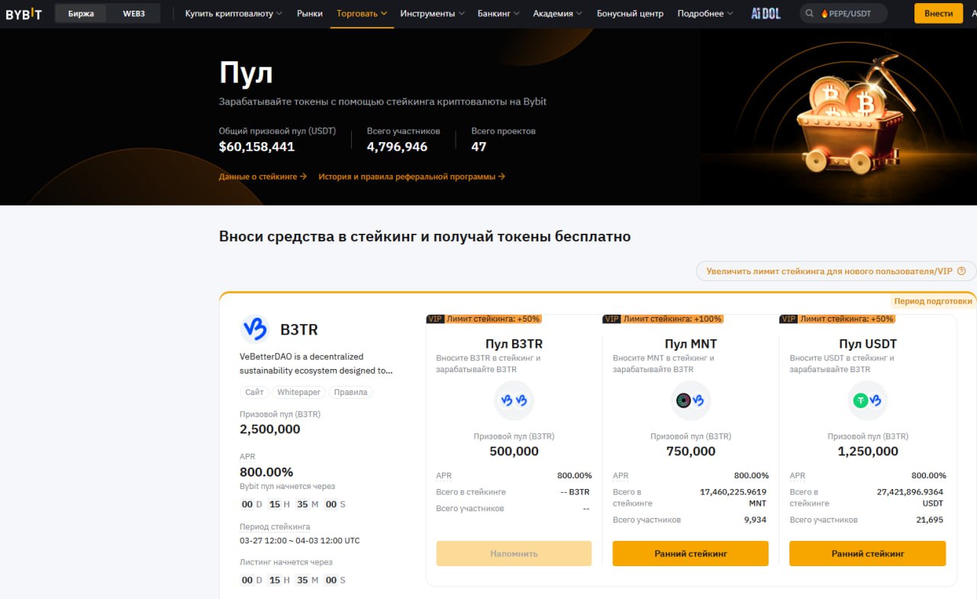Screen dimensions: 977x599
Task: Expand the Банкинг dropdown menu
Action: click(499, 14)
